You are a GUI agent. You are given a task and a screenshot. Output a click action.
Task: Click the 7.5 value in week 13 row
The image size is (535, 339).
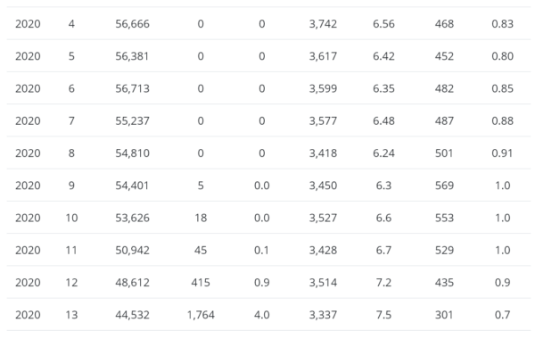pos(383,315)
